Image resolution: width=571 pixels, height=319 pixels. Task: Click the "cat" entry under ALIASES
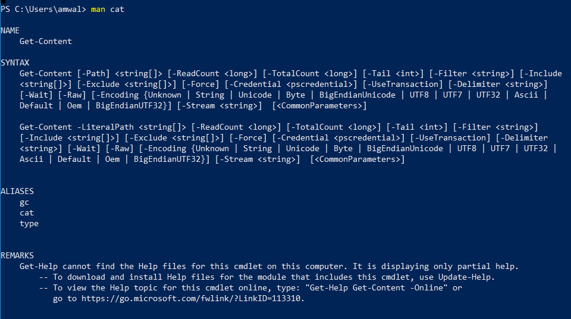[x=27, y=213]
